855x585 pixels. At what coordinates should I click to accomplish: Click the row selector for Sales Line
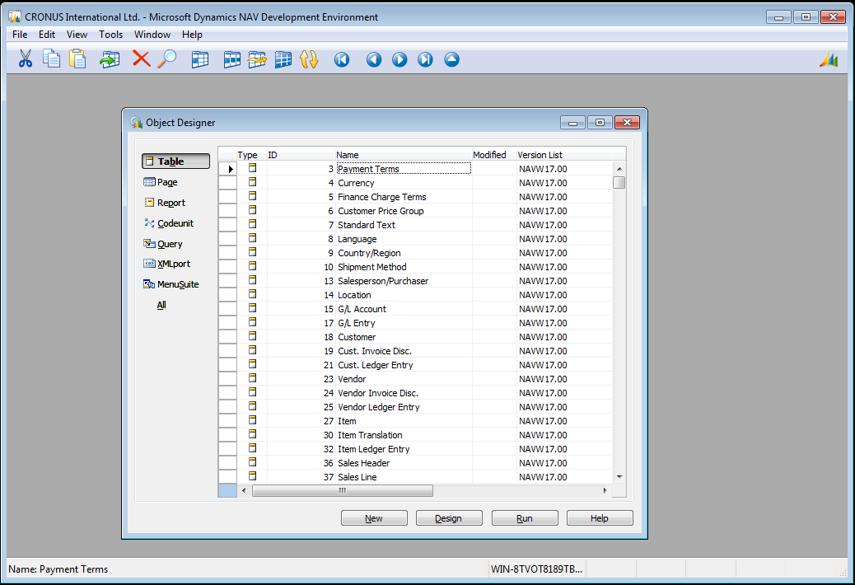228,476
